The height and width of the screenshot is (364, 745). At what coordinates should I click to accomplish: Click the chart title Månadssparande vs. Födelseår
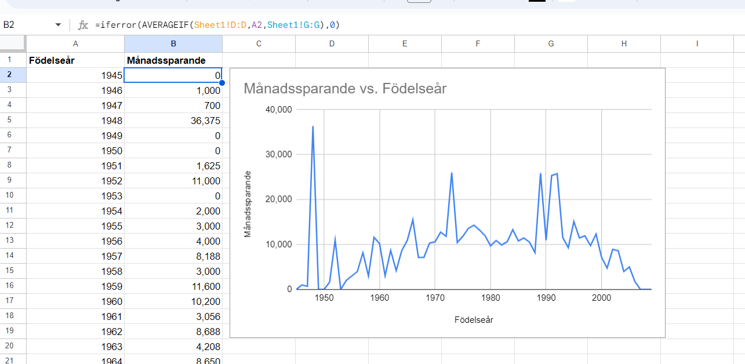point(345,89)
